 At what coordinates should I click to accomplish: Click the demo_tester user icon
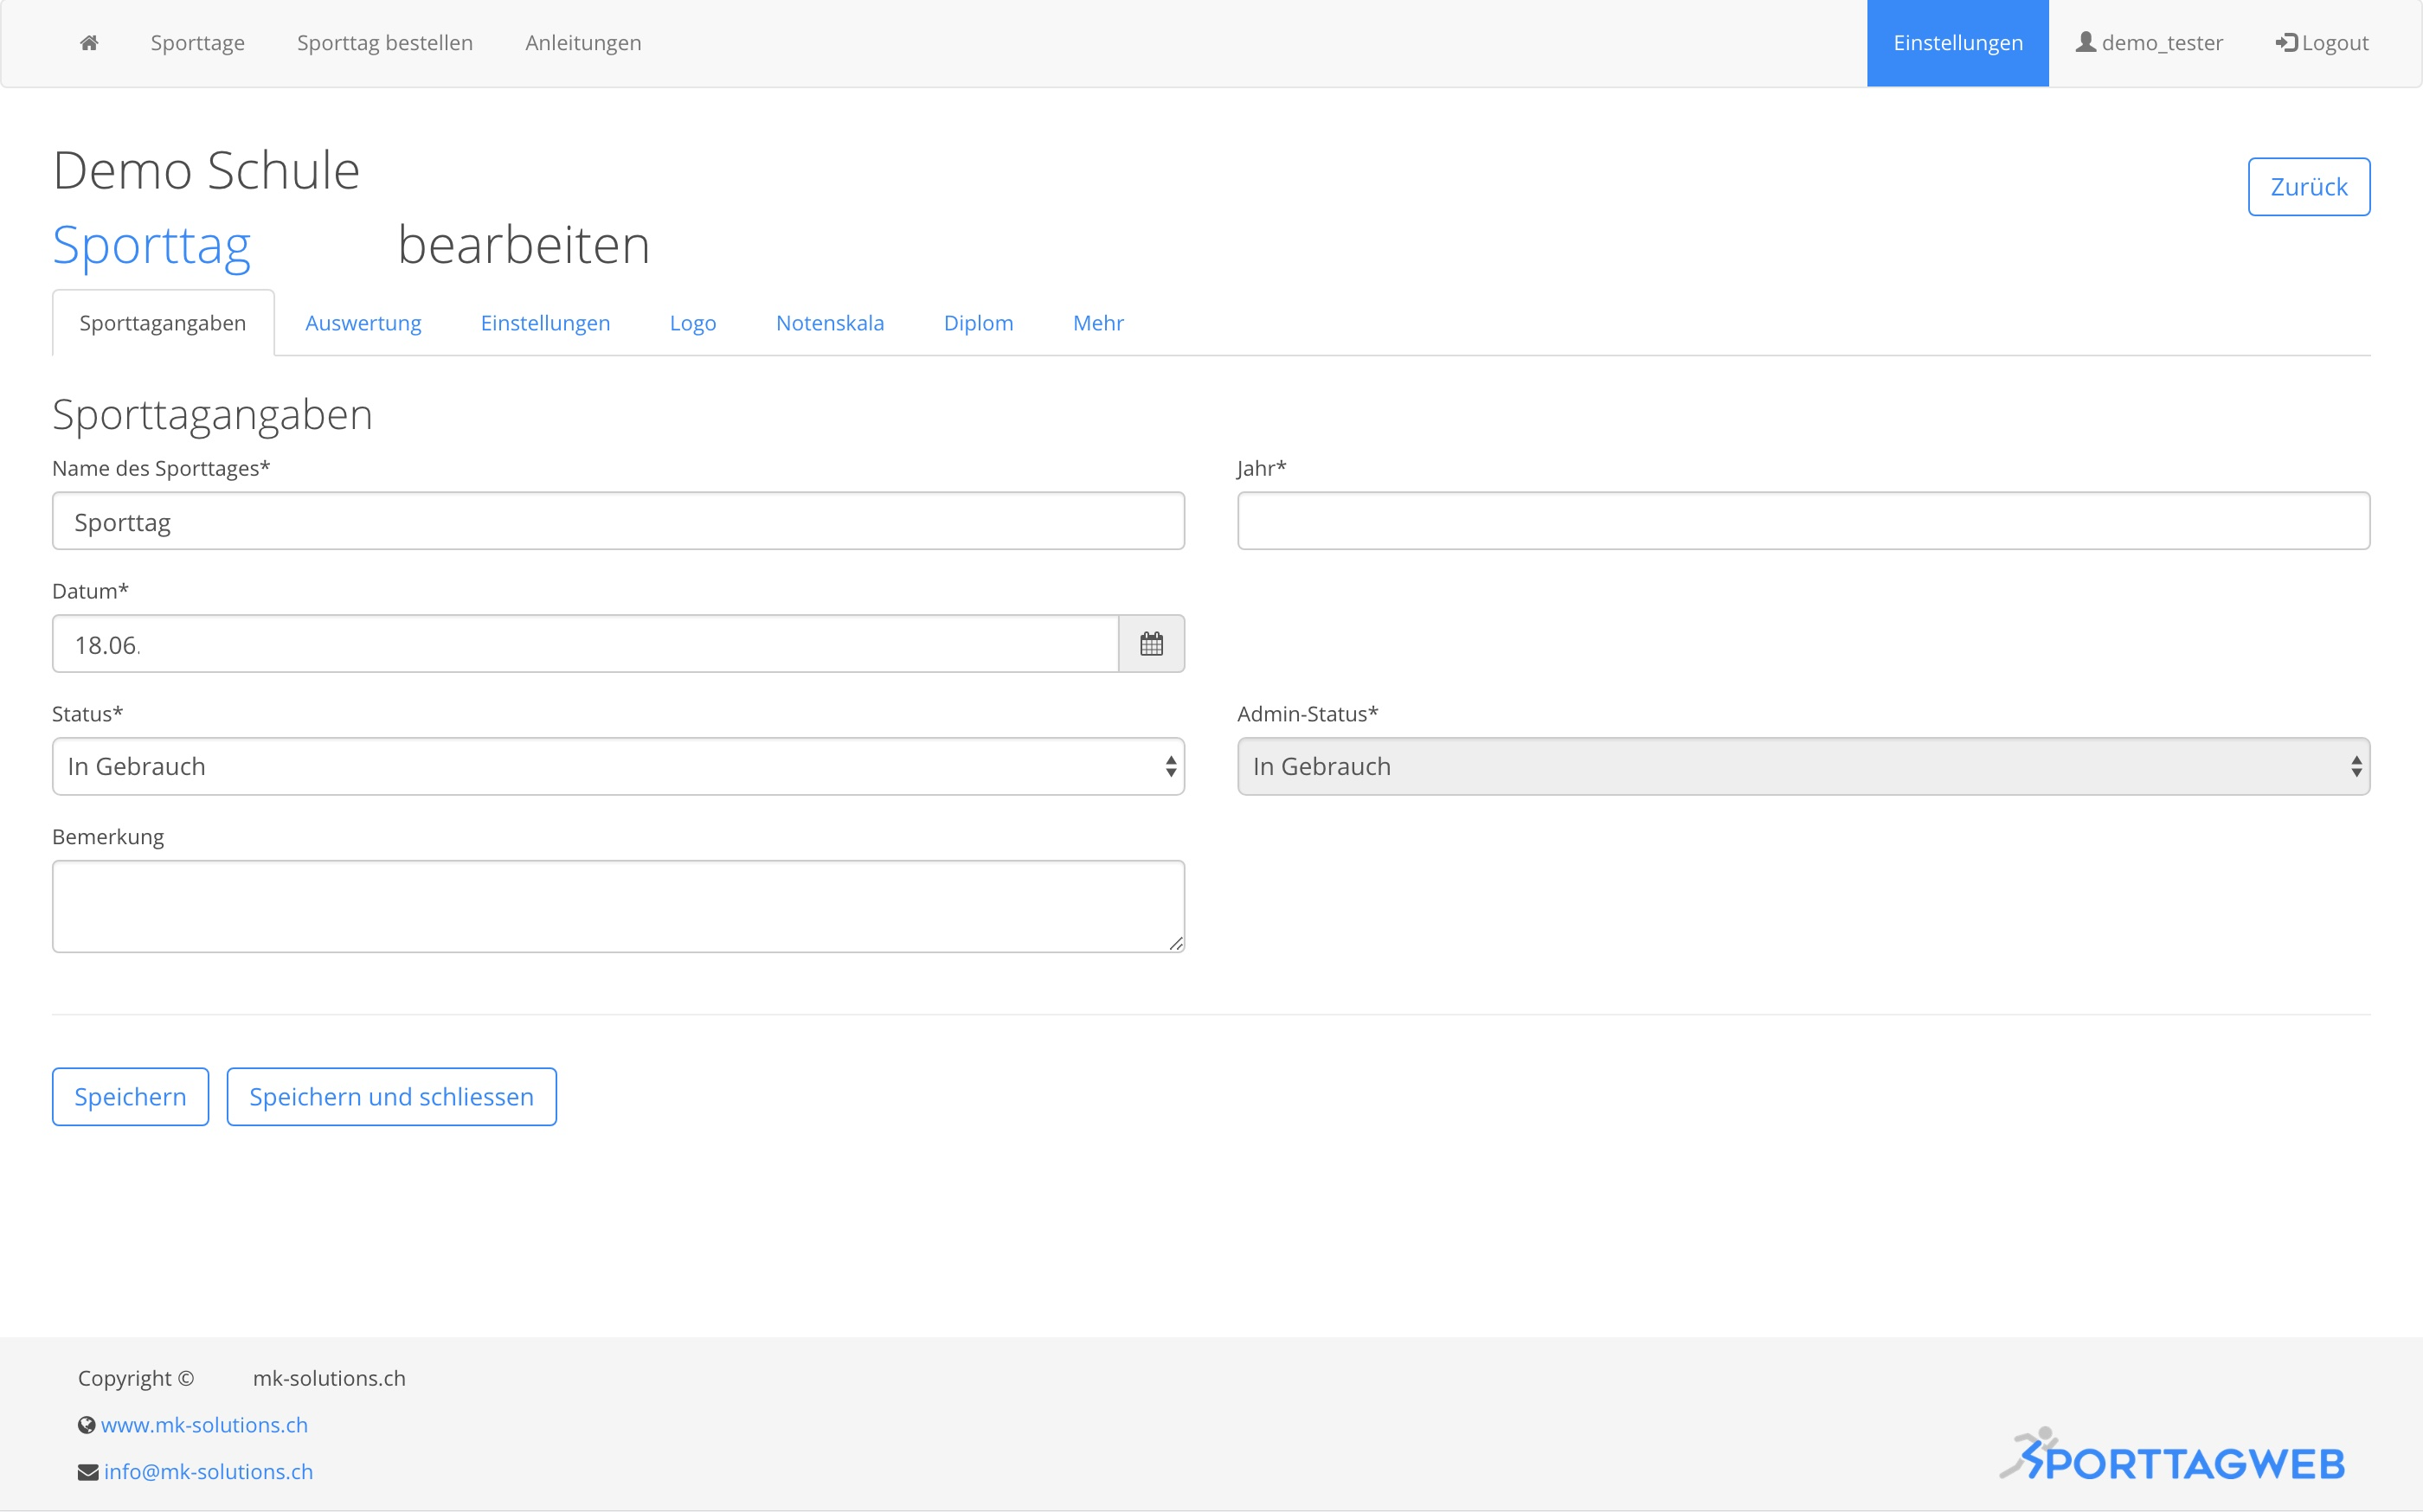(x=2085, y=43)
